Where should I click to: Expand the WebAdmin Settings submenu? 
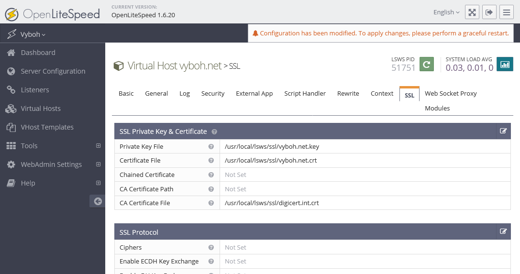[98, 164]
